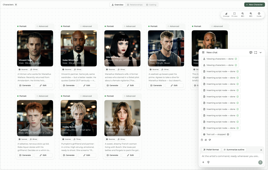Screen dimensions: 268x170
Task: Click Edit on Pumpkin card
Action: (x=43, y=155)
